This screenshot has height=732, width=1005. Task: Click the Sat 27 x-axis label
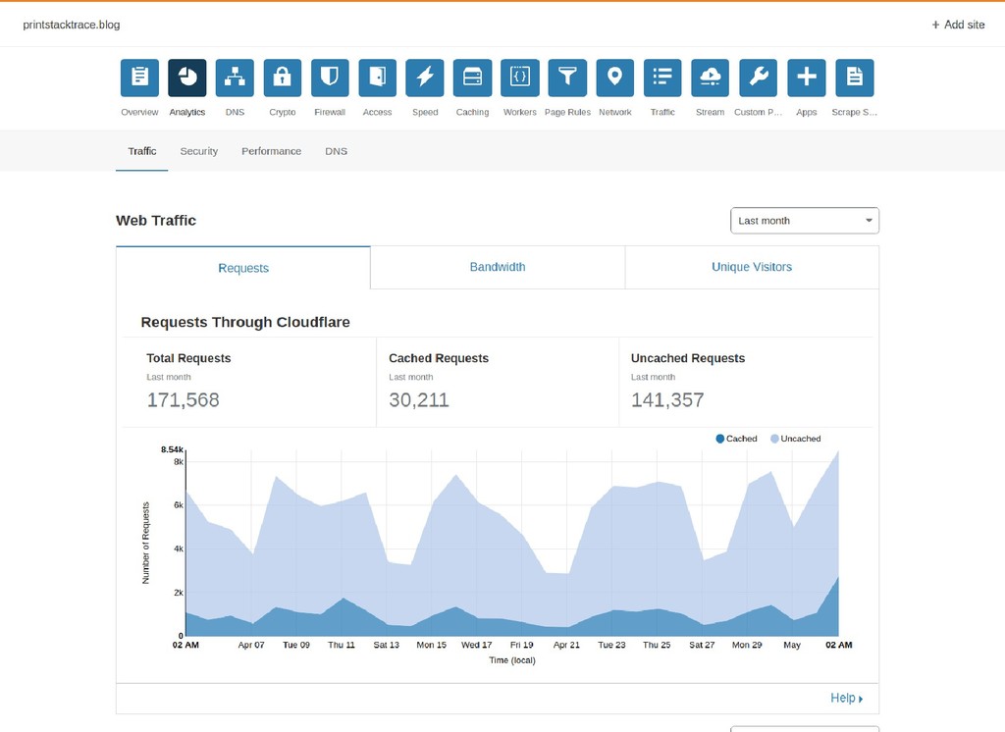coord(702,645)
